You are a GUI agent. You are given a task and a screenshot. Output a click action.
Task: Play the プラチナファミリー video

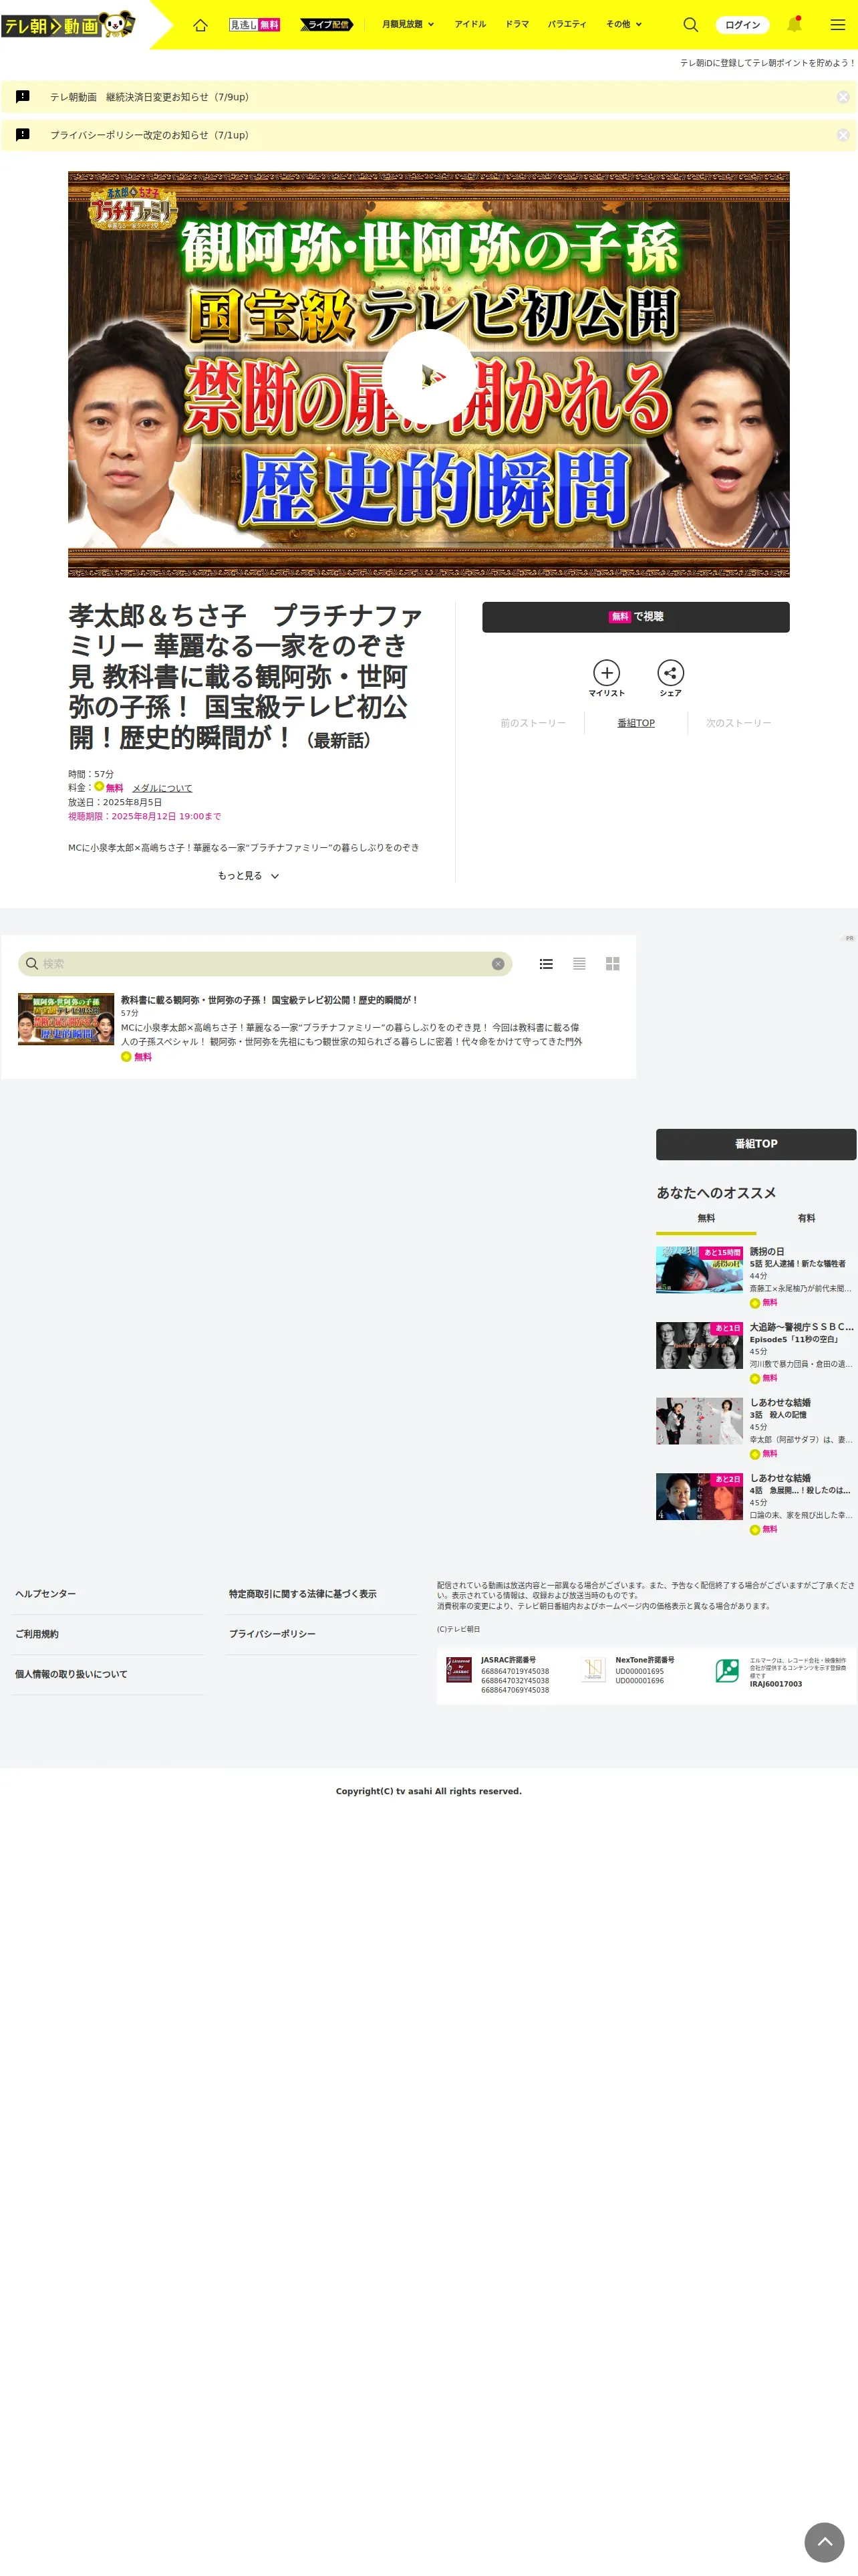(430, 376)
